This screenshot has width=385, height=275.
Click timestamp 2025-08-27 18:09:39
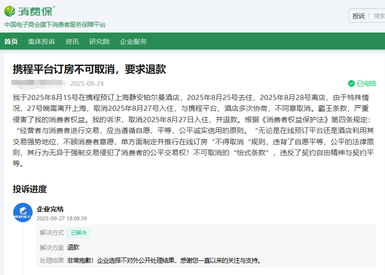61,218
